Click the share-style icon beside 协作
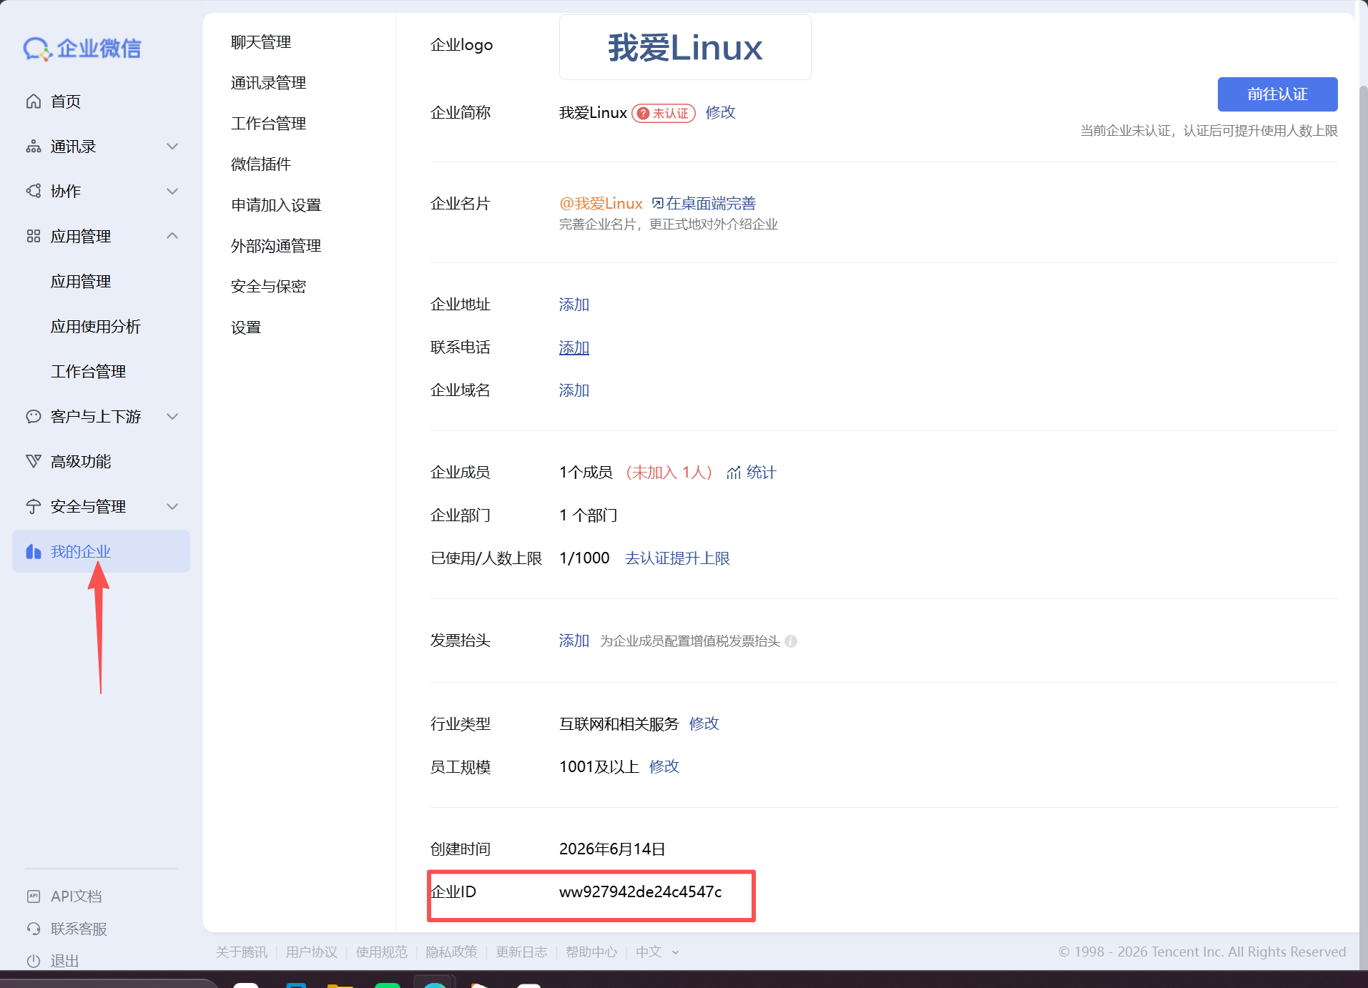 tap(34, 192)
